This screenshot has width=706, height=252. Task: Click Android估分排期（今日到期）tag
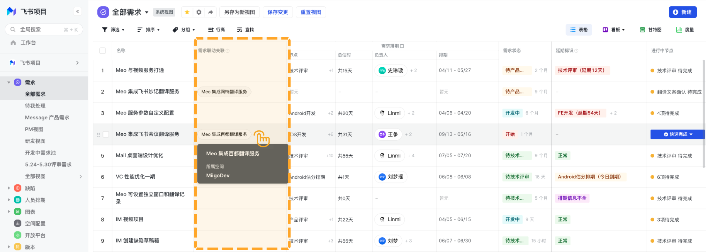pos(591,177)
